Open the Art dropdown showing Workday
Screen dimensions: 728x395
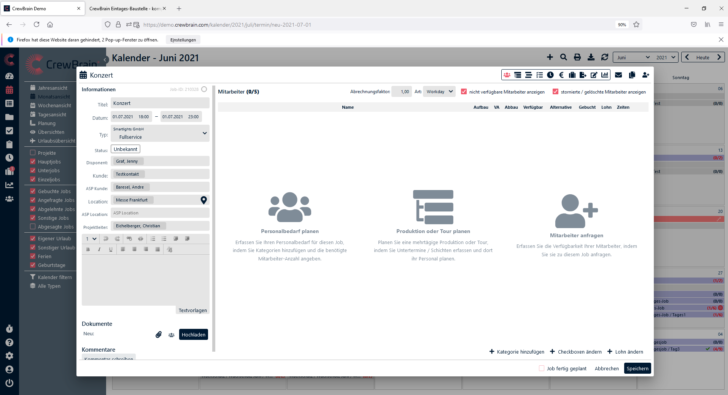click(439, 92)
